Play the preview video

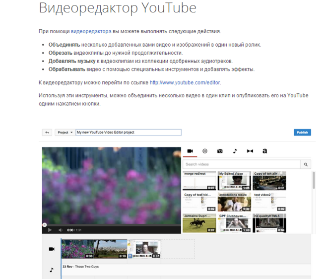[x=50, y=230]
